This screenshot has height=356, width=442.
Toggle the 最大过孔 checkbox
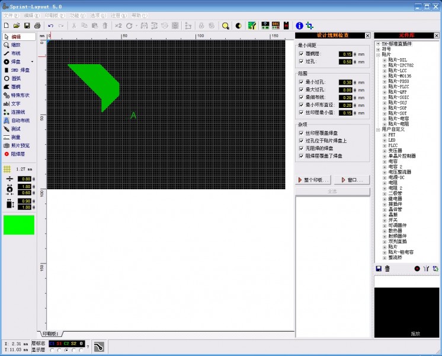click(301, 90)
